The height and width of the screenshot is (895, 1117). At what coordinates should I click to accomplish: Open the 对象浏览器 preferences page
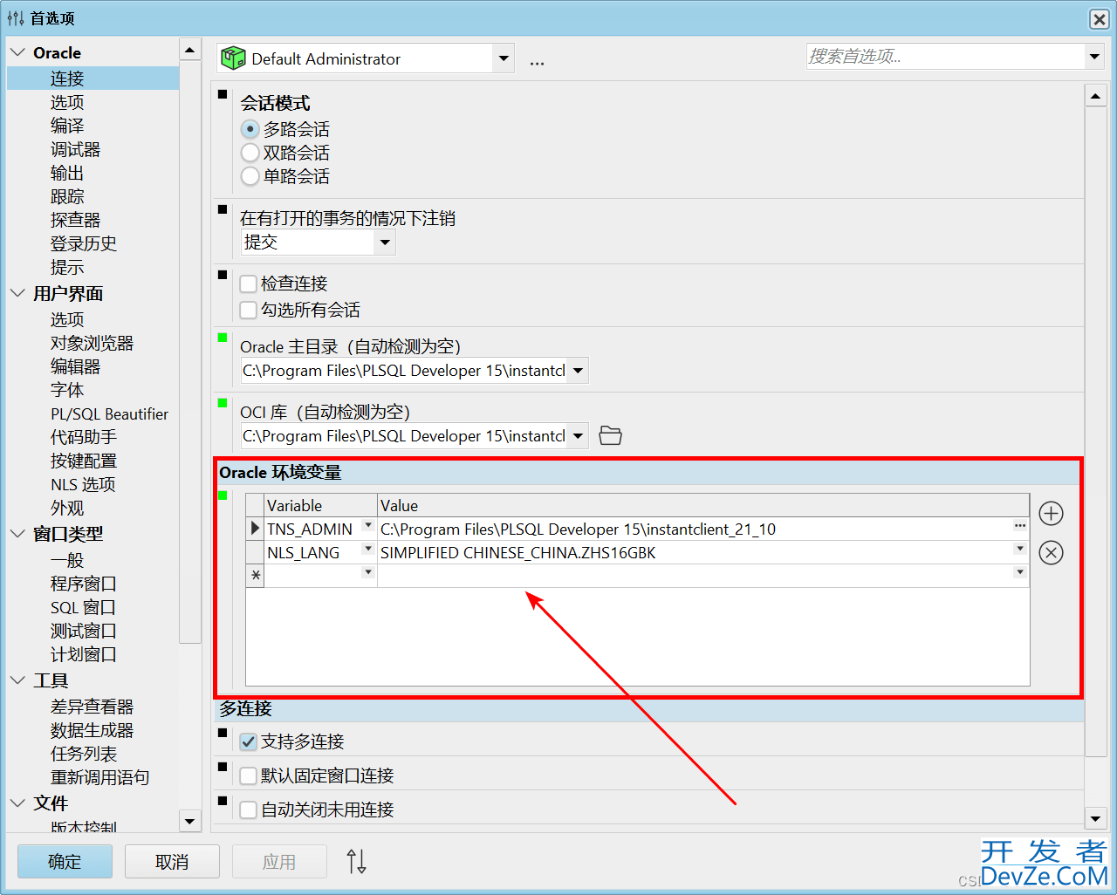tap(92, 343)
